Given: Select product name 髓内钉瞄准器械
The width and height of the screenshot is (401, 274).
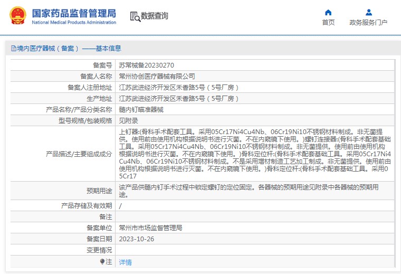Looking at the screenshot, I should [x=141, y=110].
